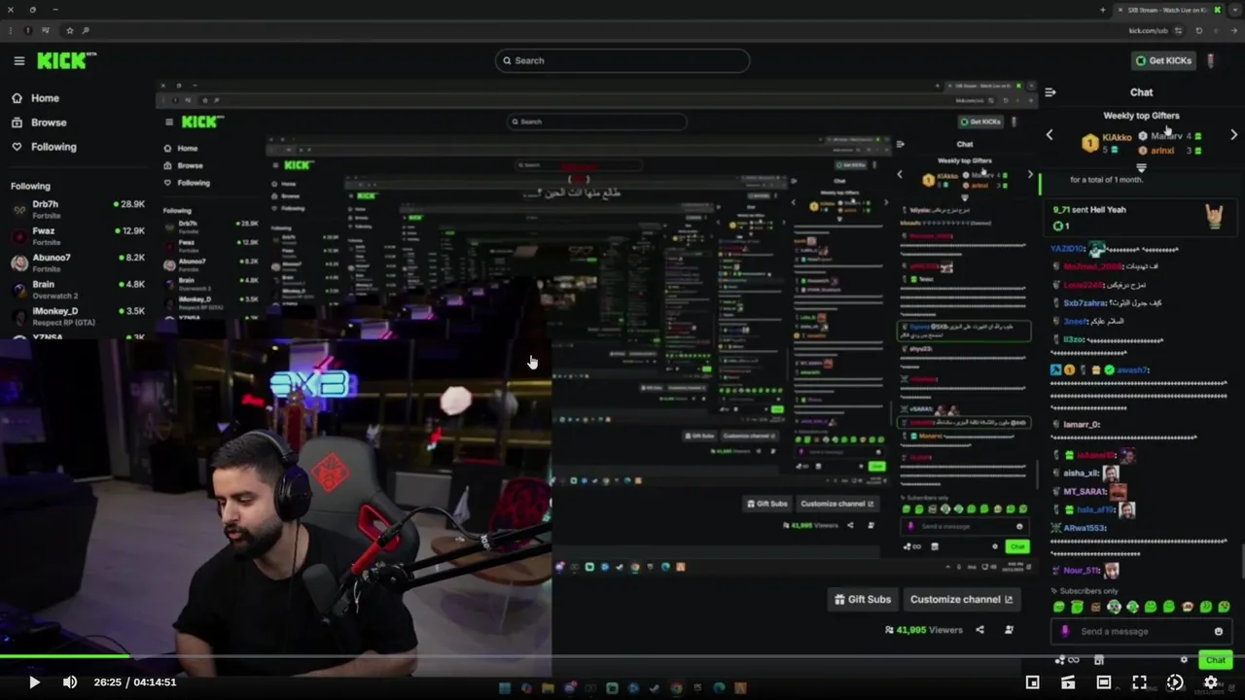Open the video player settings gear
The image size is (1245, 700).
1211,682
